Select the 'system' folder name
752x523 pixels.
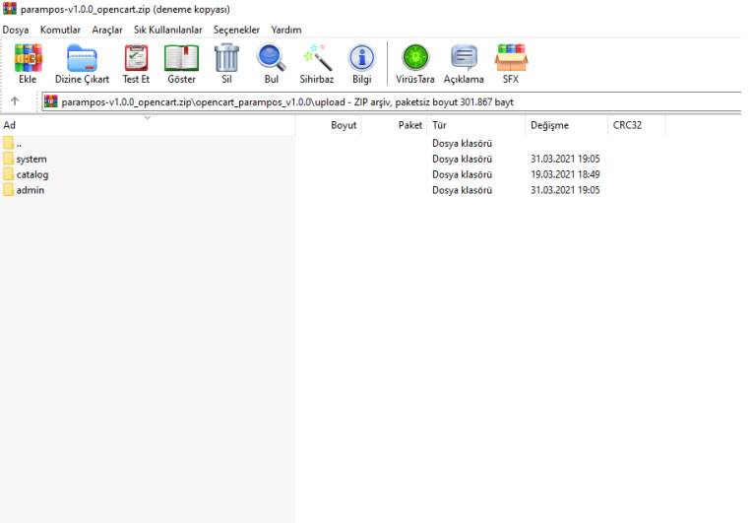point(31,159)
